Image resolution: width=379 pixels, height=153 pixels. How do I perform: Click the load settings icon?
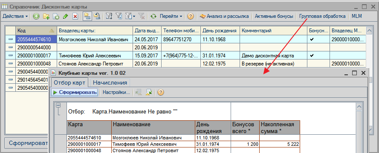pos(139,92)
